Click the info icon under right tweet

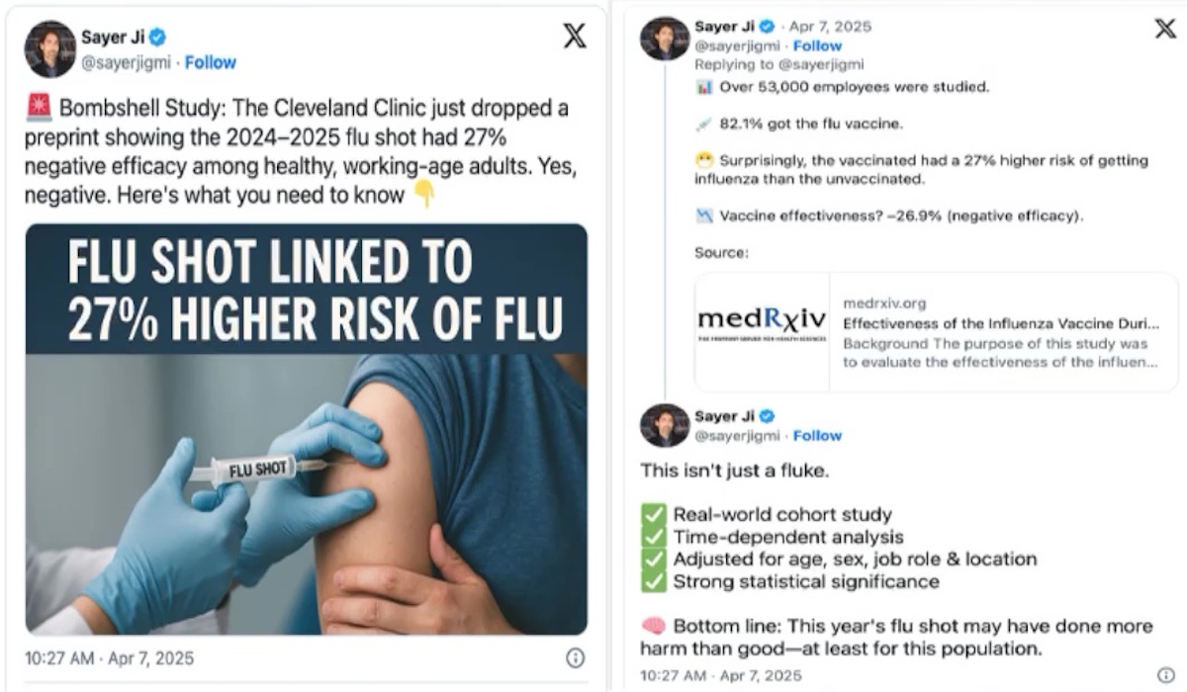pyautogui.click(x=1164, y=674)
